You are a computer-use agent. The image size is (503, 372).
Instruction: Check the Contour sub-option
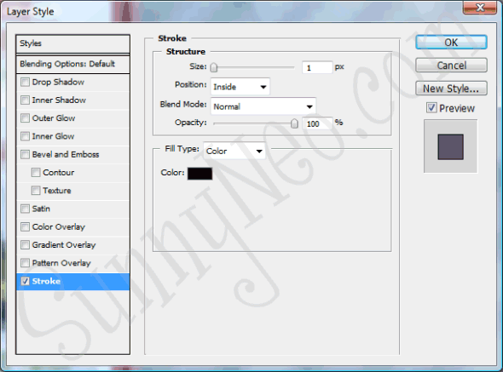pos(36,173)
